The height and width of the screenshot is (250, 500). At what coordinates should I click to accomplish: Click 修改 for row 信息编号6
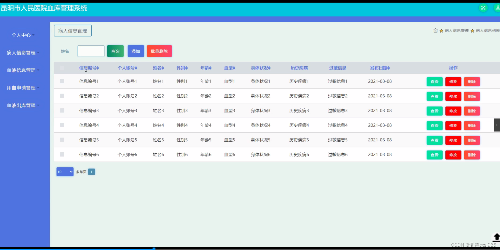click(453, 155)
